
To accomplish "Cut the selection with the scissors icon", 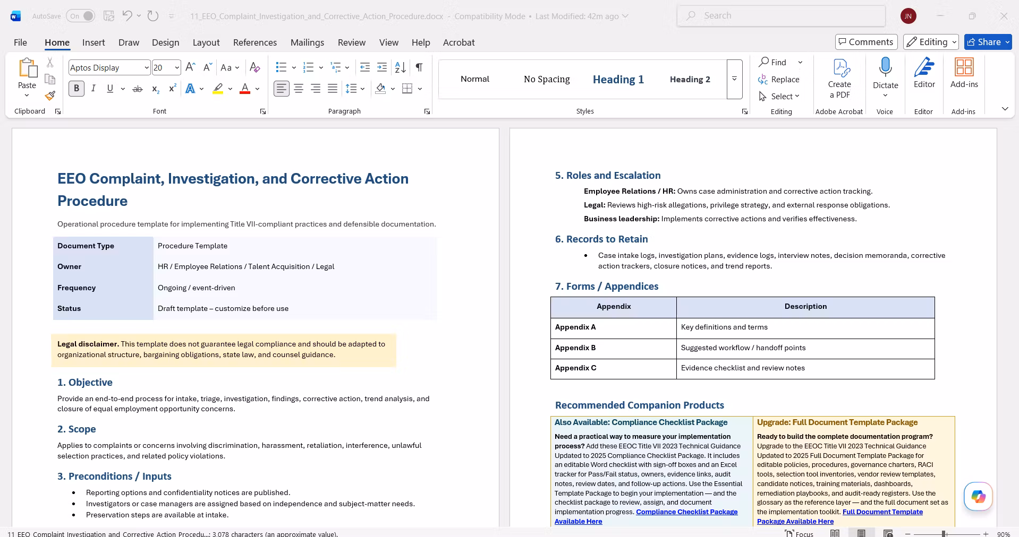I will 50,63.
